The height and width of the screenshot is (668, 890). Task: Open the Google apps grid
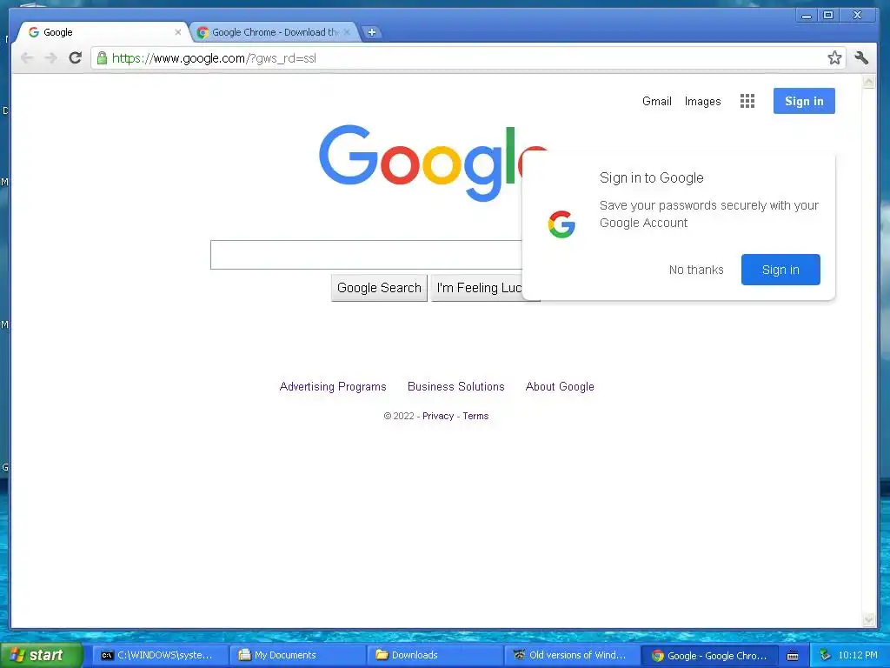click(x=747, y=101)
